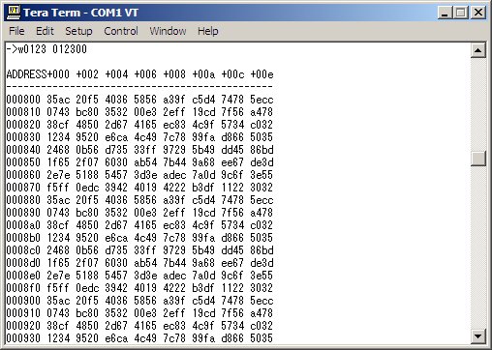
Task: Click the +002 column header
Action: [x=87, y=74]
